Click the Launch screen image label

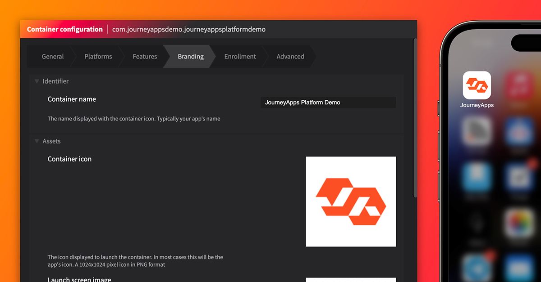(79, 279)
